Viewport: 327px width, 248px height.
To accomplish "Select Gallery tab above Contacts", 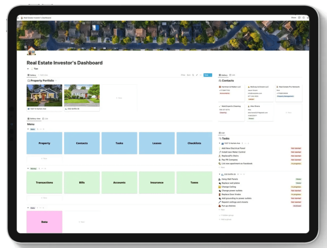I will pos(223,75).
